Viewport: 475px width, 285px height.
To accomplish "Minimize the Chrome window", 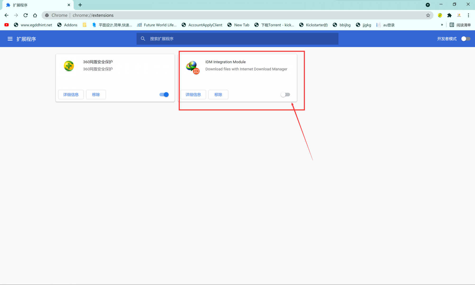I will pyautogui.click(x=441, y=4).
